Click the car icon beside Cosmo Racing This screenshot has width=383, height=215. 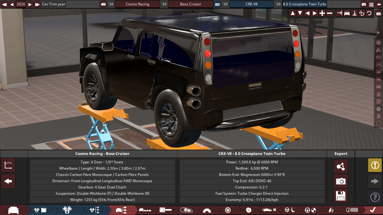(103, 4)
